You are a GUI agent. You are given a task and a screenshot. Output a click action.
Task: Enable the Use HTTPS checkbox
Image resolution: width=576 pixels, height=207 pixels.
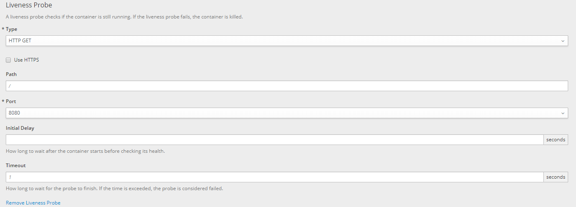click(8, 60)
